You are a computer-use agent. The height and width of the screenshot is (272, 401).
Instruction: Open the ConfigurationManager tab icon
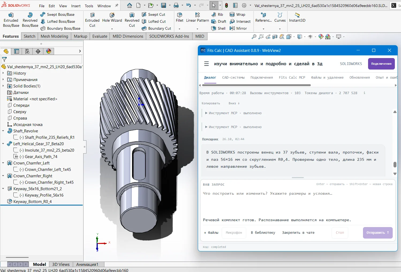coord(27,51)
